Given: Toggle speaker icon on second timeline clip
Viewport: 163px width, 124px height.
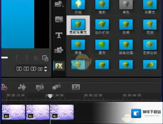Looking at the screenshot, I should point(31,116).
